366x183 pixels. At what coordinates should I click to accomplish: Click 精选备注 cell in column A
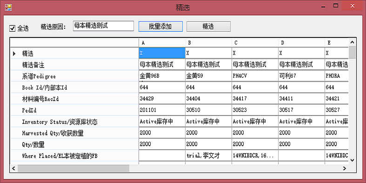pos(162,64)
